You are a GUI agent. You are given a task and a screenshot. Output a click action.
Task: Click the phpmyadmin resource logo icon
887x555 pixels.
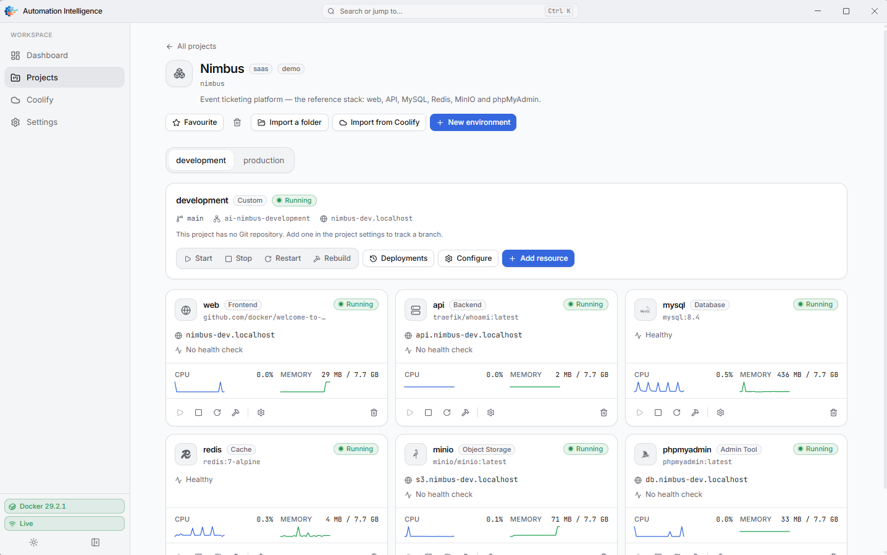pos(645,455)
